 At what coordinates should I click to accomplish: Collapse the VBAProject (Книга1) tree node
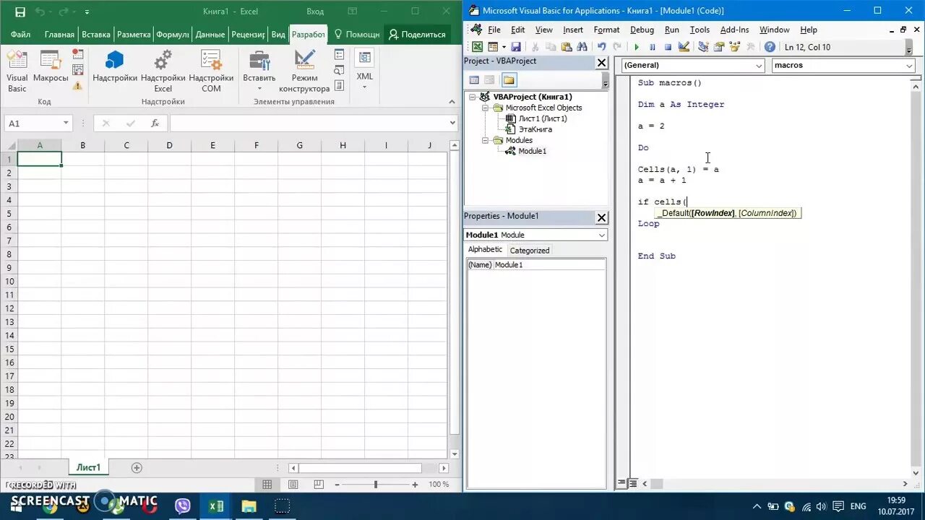point(473,97)
